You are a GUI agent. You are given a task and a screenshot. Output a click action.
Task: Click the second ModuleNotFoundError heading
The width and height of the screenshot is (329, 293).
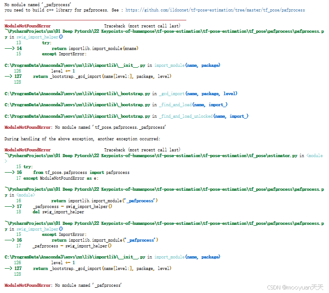(x=27, y=150)
